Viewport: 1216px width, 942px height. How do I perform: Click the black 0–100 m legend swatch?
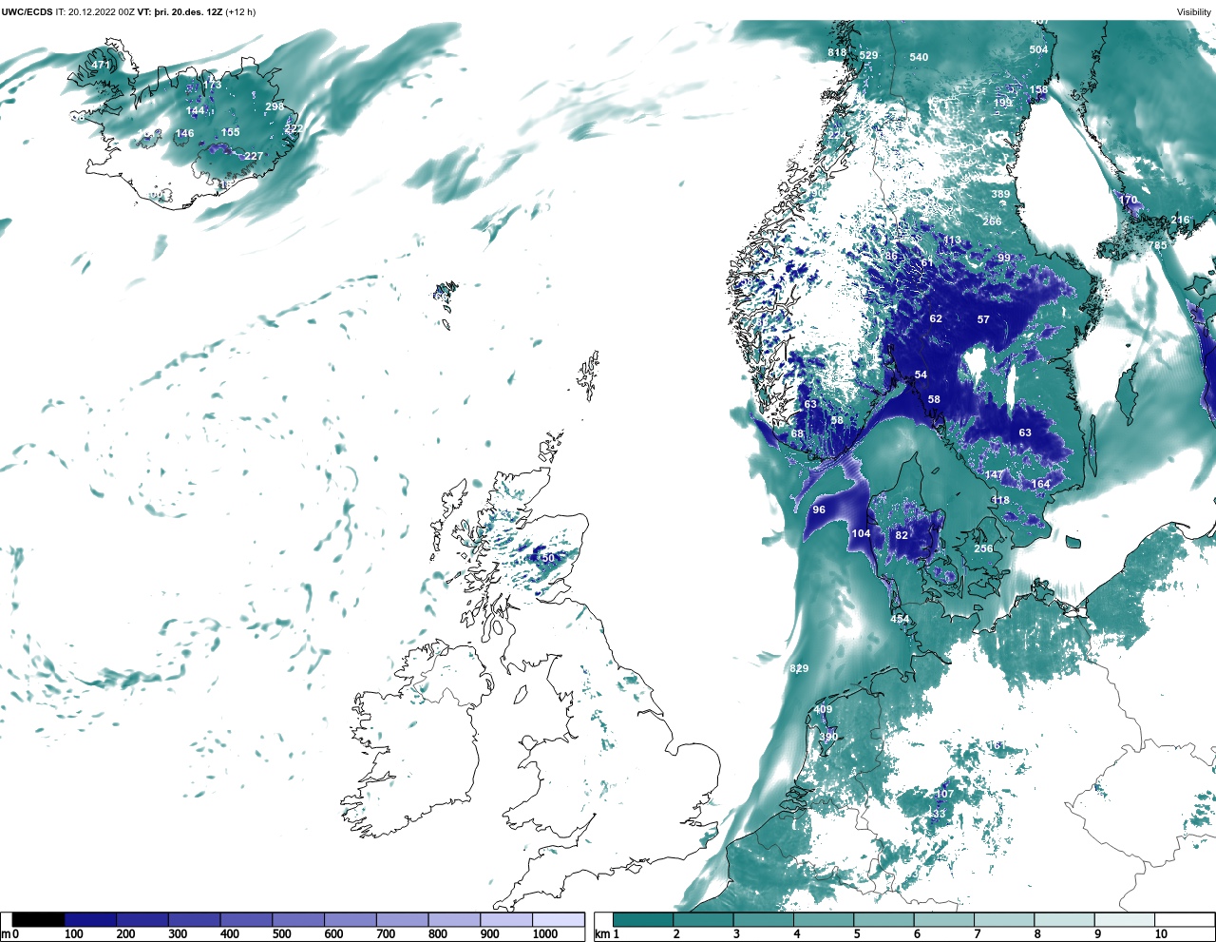[x=38, y=919]
